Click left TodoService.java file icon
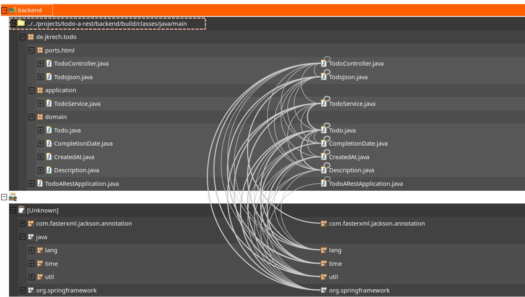Image resolution: width=525 pixels, height=297 pixels. pos(49,103)
